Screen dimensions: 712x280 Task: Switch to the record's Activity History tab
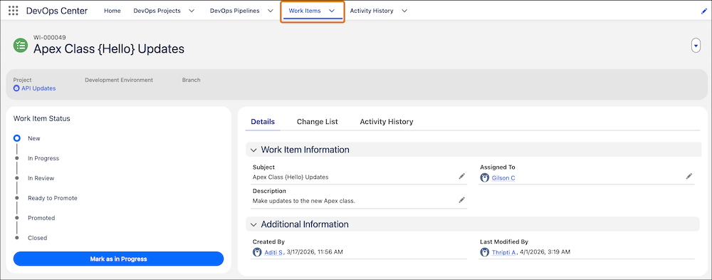(x=387, y=122)
